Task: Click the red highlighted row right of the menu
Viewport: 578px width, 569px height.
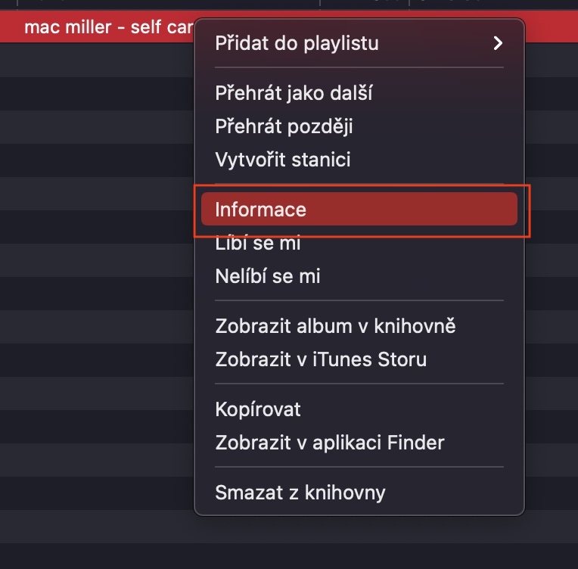Action: click(551, 28)
